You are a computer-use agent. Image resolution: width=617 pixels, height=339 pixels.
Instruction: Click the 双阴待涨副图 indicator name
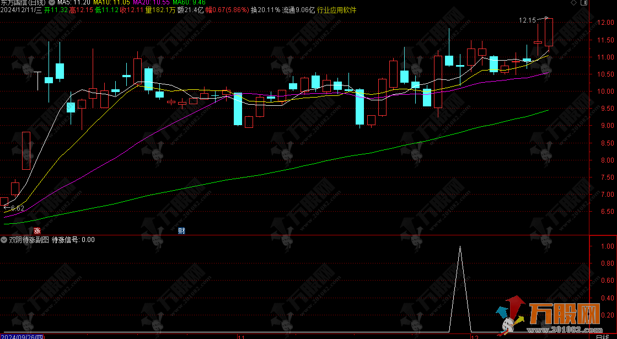pyautogui.click(x=29, y=240)
